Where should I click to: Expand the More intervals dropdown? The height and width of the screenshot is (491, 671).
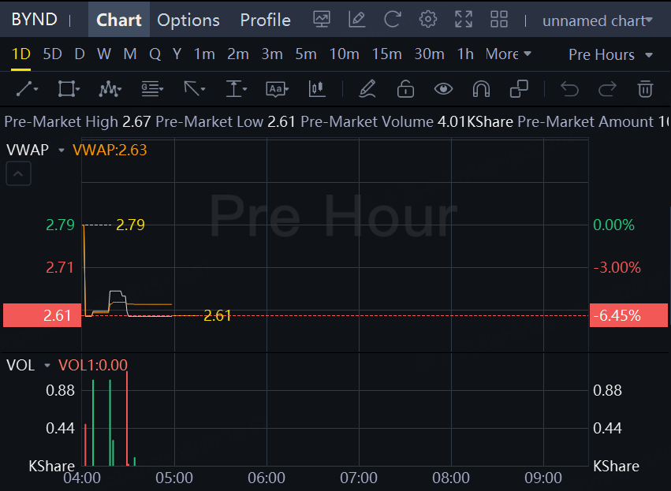pyautogui.click(x=509, y=54)
